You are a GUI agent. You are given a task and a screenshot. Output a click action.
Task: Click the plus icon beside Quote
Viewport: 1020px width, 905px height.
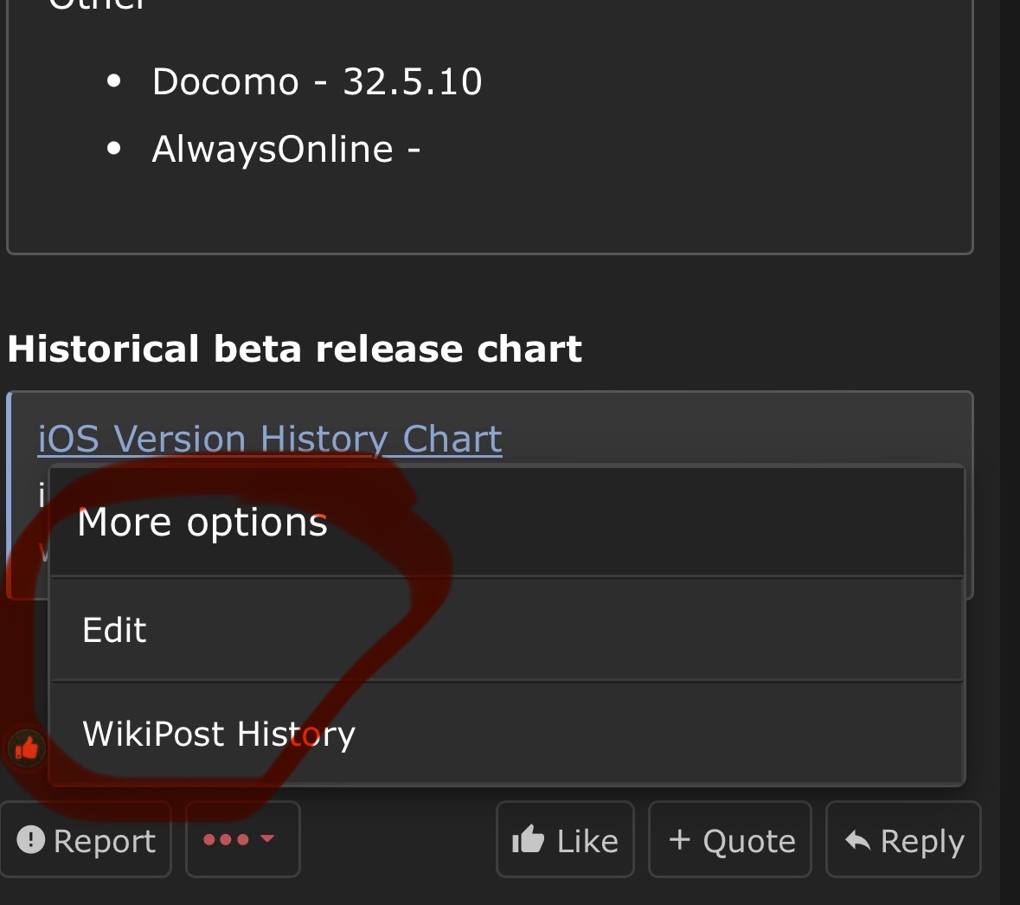[x=680, y=838]
